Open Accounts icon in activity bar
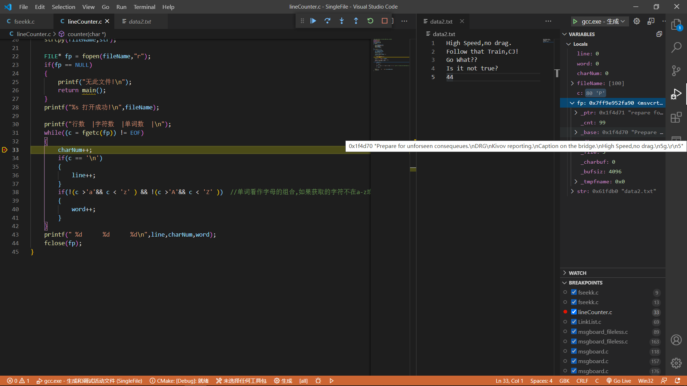The image size is (687, 386). pyautogui.click(x=676, y=340)
